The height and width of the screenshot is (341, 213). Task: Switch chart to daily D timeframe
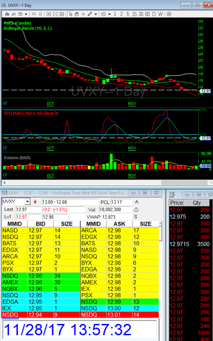tap(154, 14)
